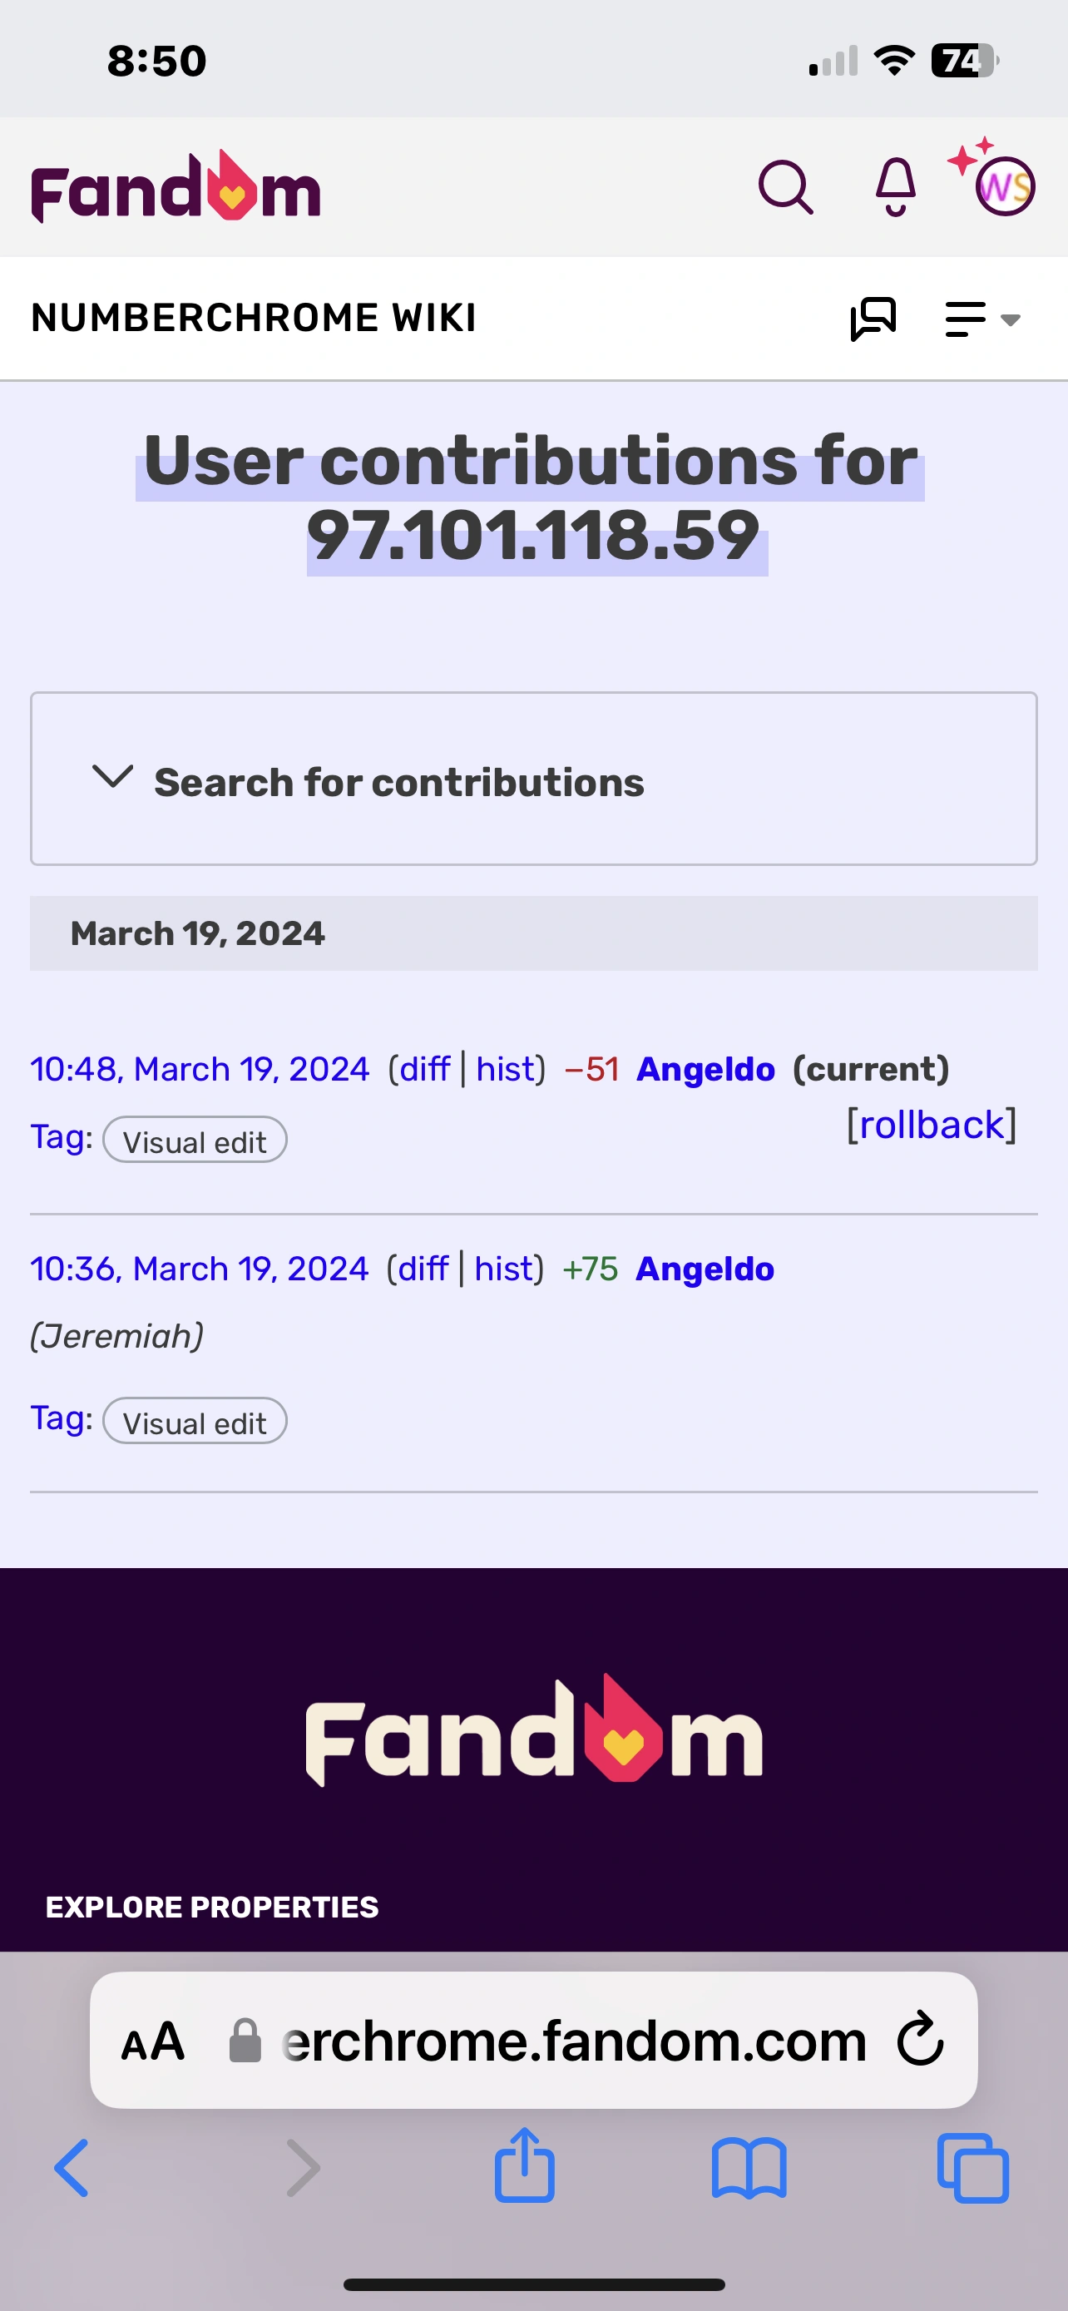Open the wiki navigation menu dropdown
This screenshot has height=2311, width=1068.
click(983, 319)
